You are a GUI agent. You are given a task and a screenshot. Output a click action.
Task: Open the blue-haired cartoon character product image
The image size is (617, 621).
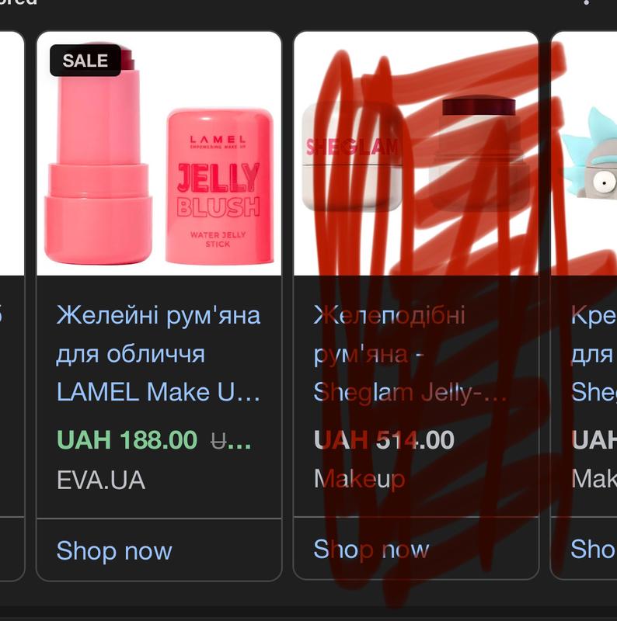(x=584, y=153)
